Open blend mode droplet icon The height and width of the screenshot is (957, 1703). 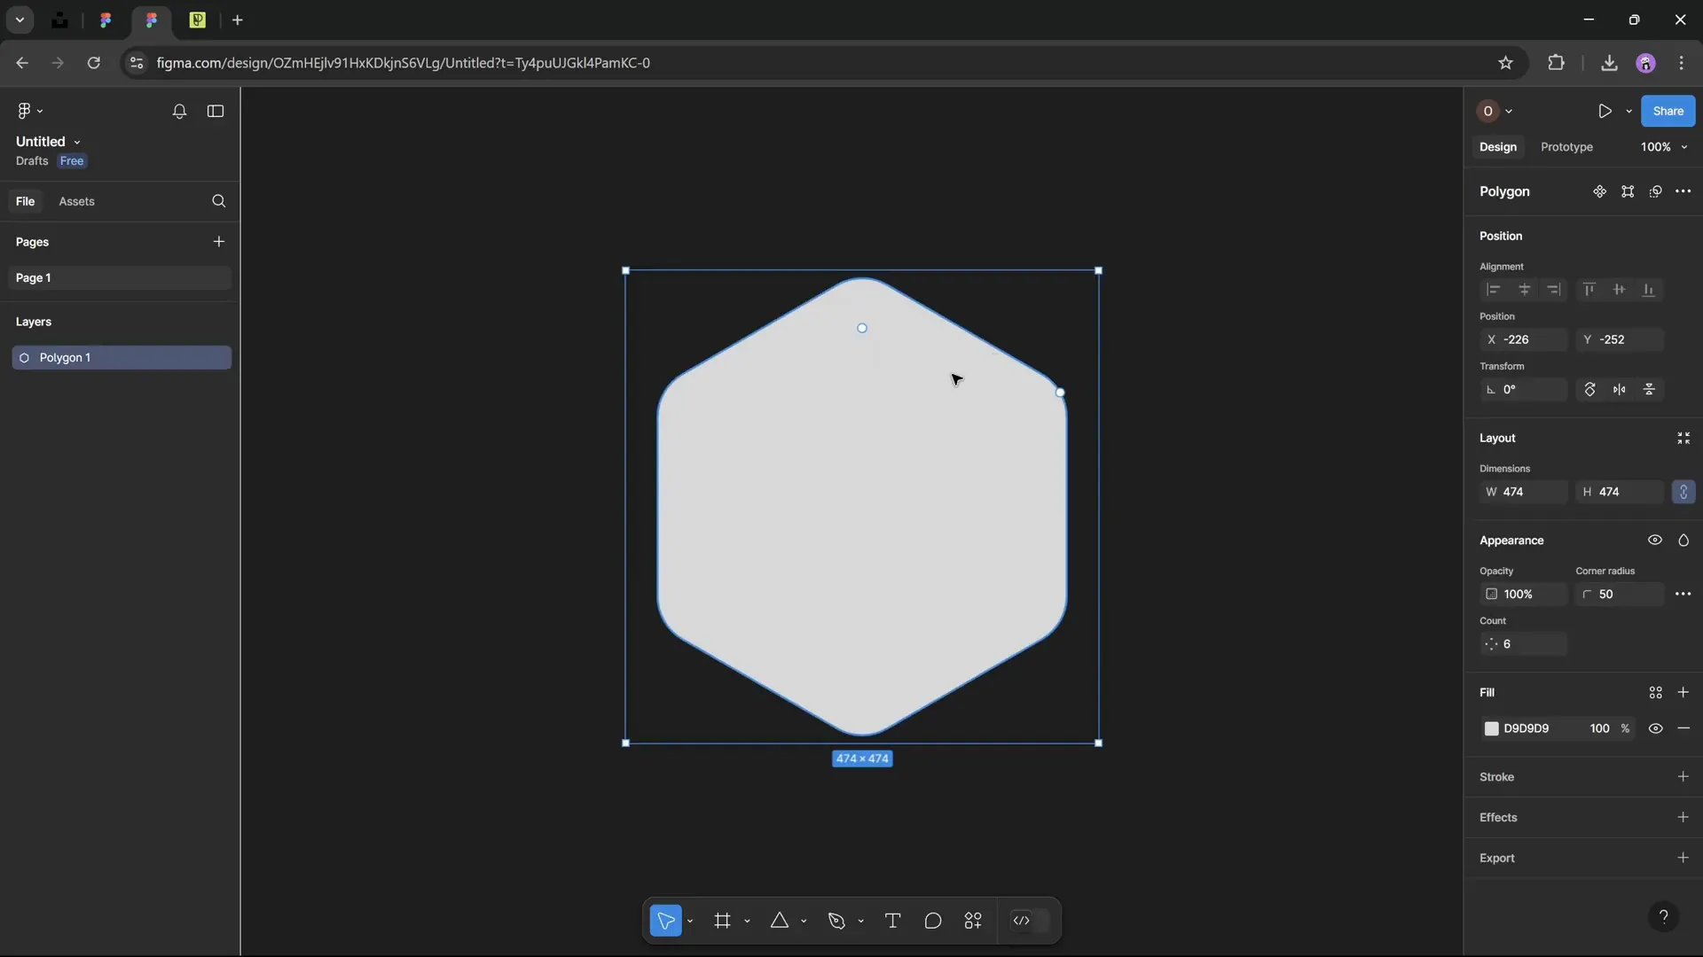click(1683, 541)
